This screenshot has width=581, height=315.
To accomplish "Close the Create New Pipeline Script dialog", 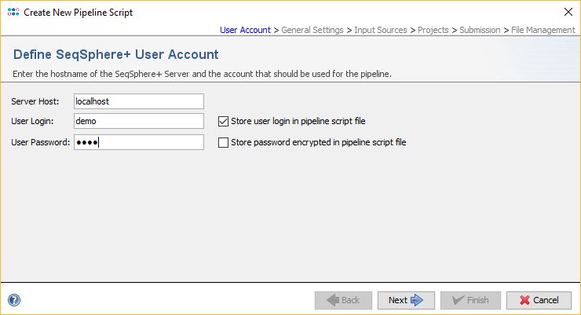I will click(x=568, y=12).
